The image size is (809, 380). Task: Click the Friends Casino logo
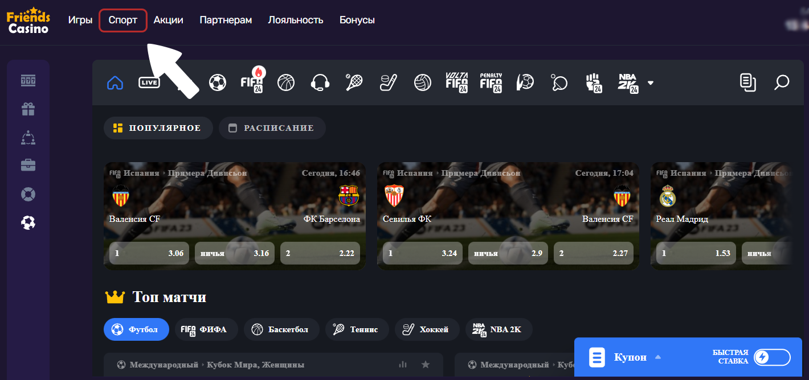pos(28,20)
